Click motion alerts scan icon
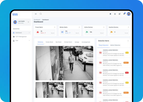Image resolution: width=143 pixels, height=102 pixels. [x=62, y=32]
